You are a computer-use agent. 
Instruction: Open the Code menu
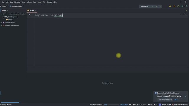[x=23, y=2]
